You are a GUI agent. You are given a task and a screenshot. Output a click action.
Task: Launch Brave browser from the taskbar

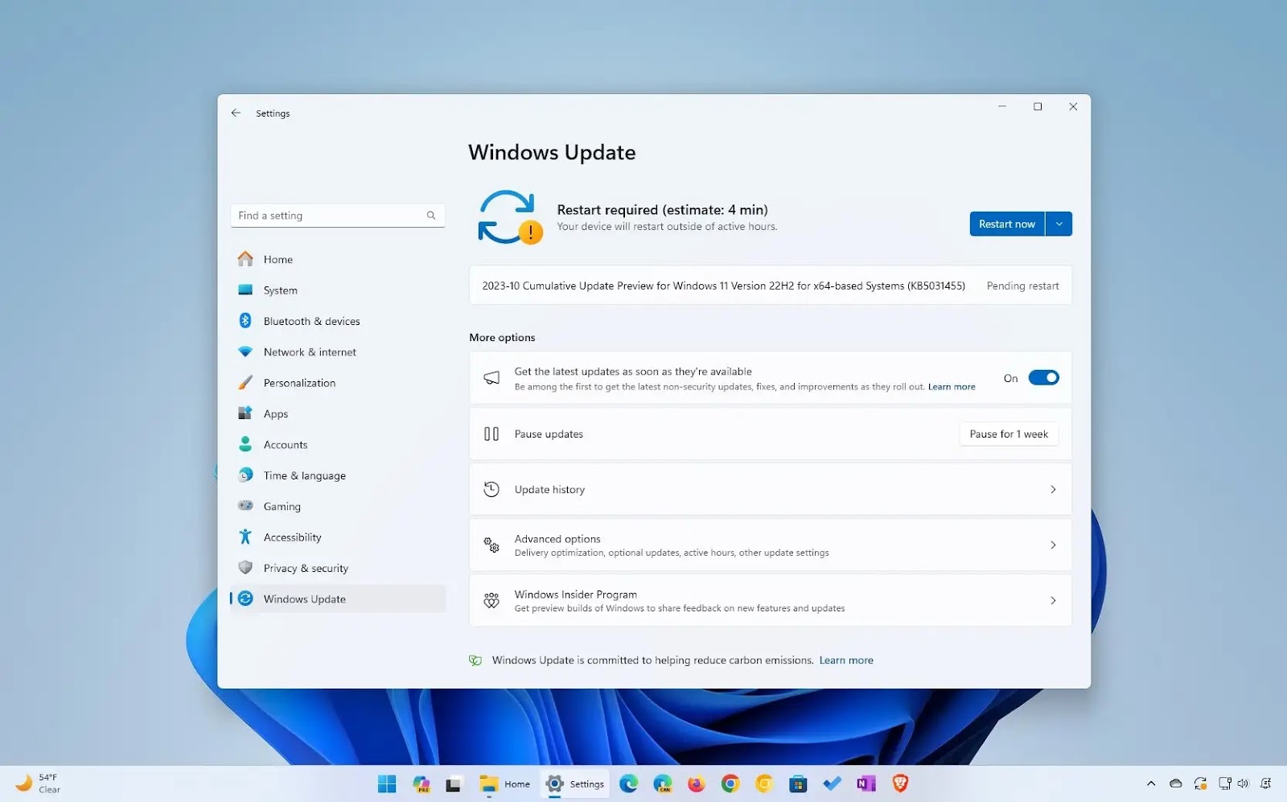click(x=900, y=783)
